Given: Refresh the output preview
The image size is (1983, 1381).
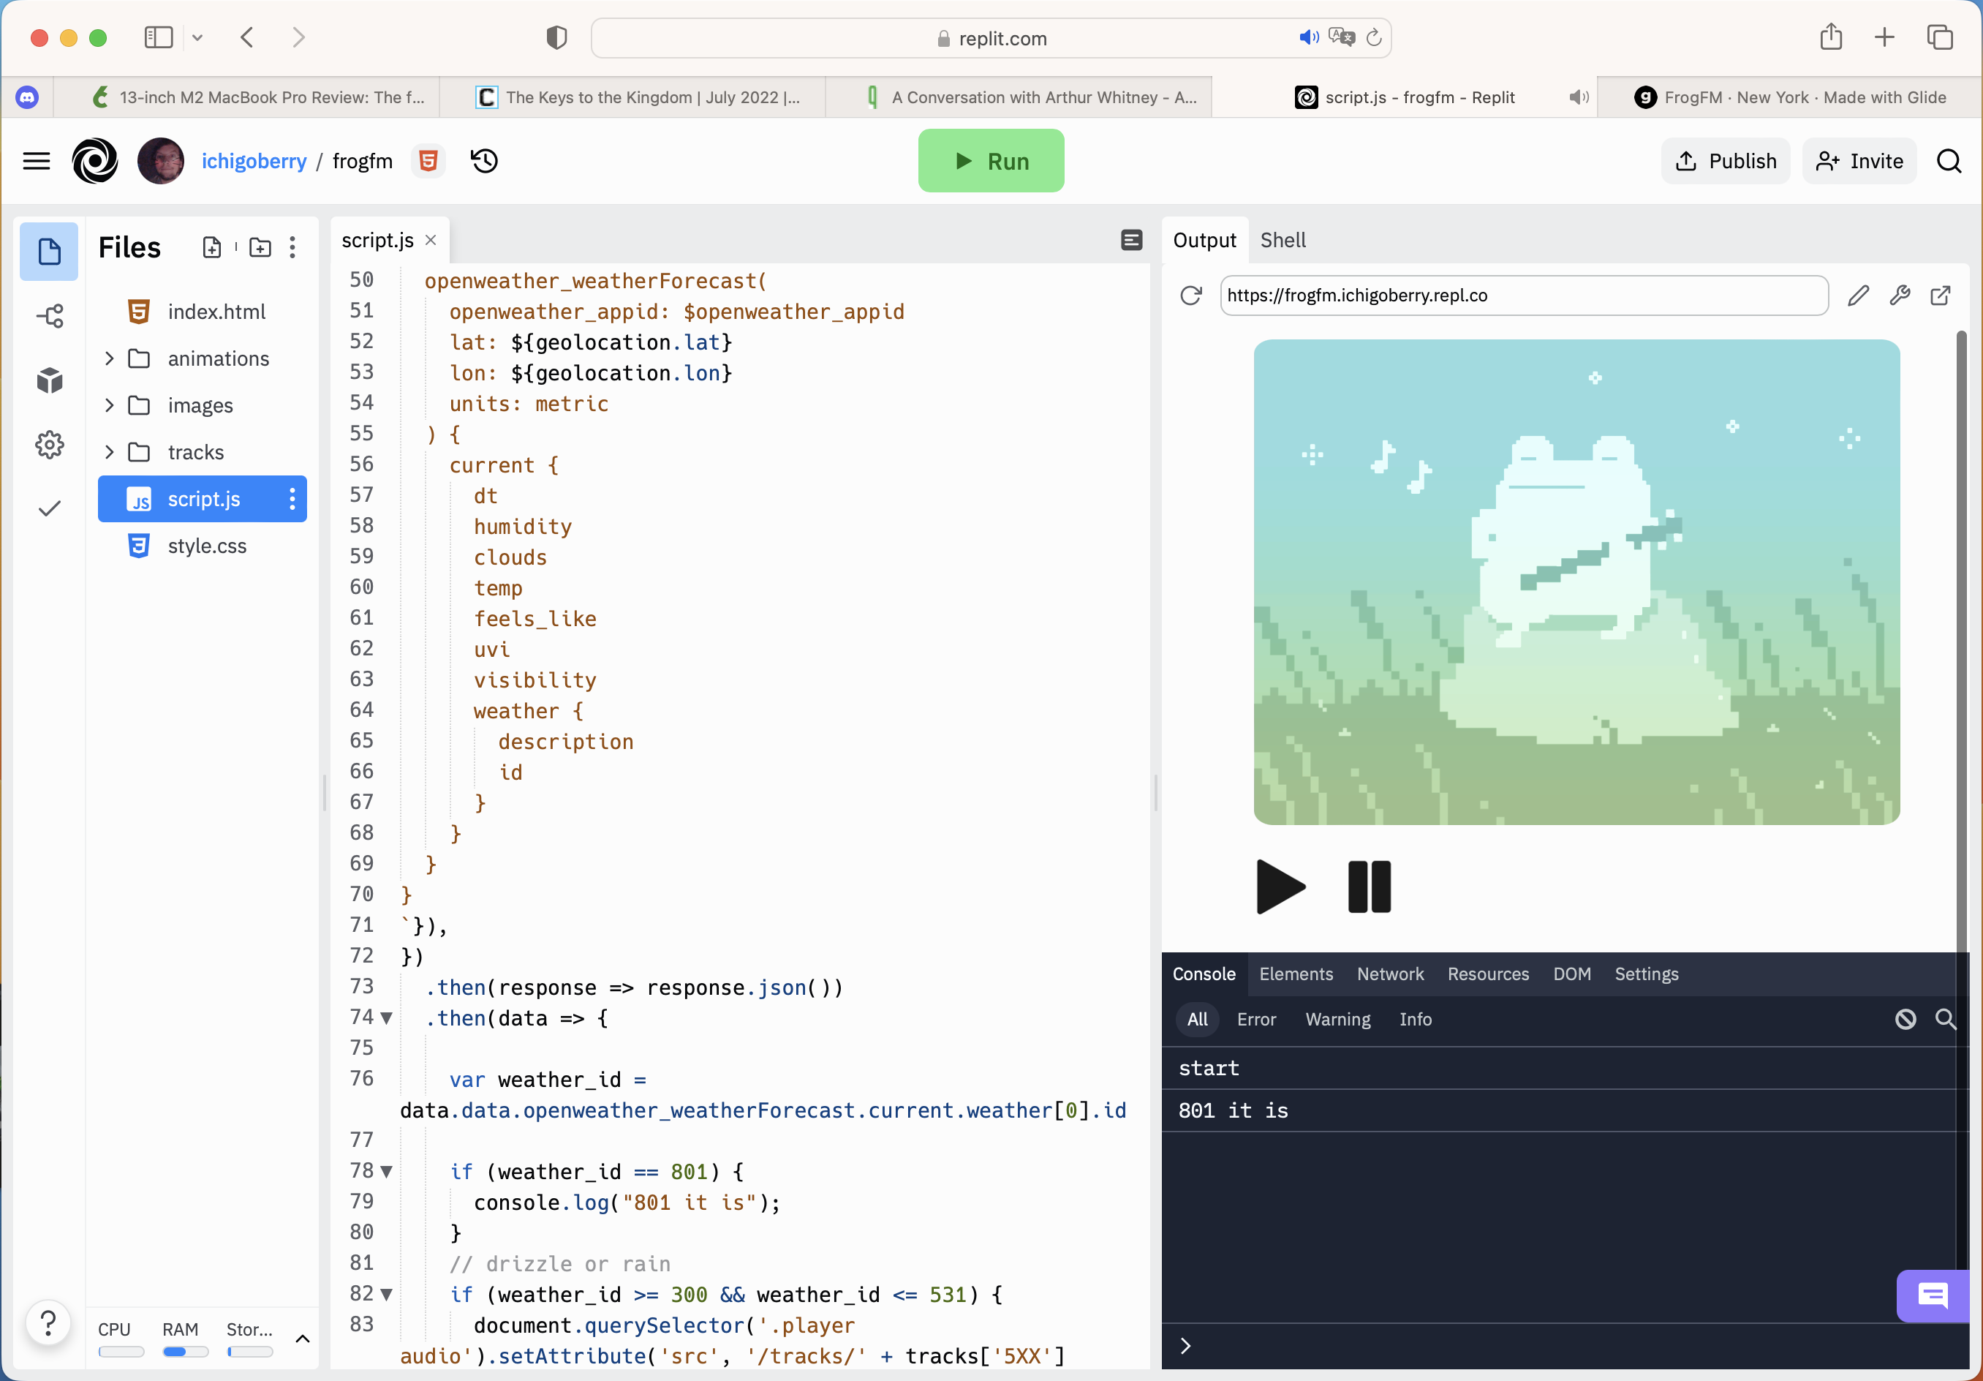Looking at the screenshot, I should (x=1191, y=296).
